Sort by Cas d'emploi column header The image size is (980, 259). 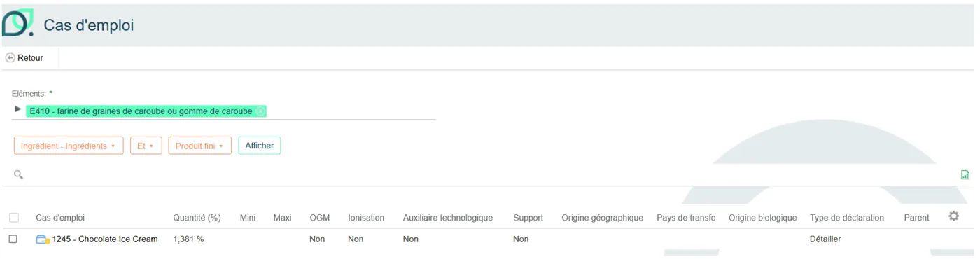click(60, 218)
